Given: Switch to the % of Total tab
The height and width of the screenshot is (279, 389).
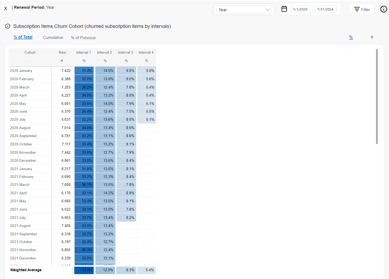Looking at the screenshot, I should pyautogui.click(x=23, y=37).
